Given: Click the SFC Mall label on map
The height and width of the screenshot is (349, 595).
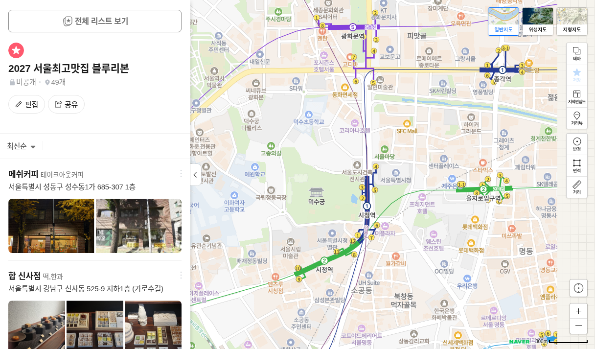Looking at the screenshot, I should pyautogui.click(x=407, y=131).
